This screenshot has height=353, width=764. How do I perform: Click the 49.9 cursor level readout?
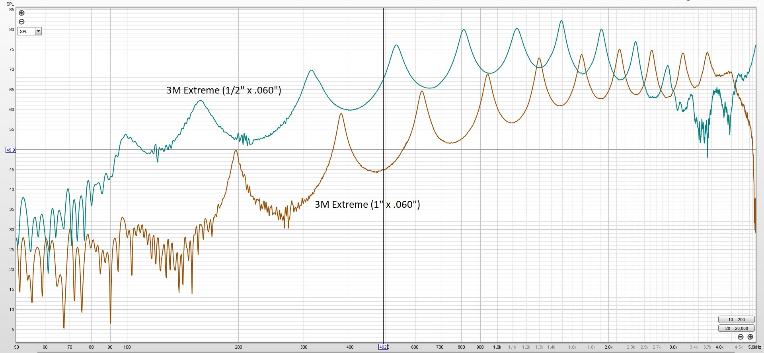[x=11, y=150]
